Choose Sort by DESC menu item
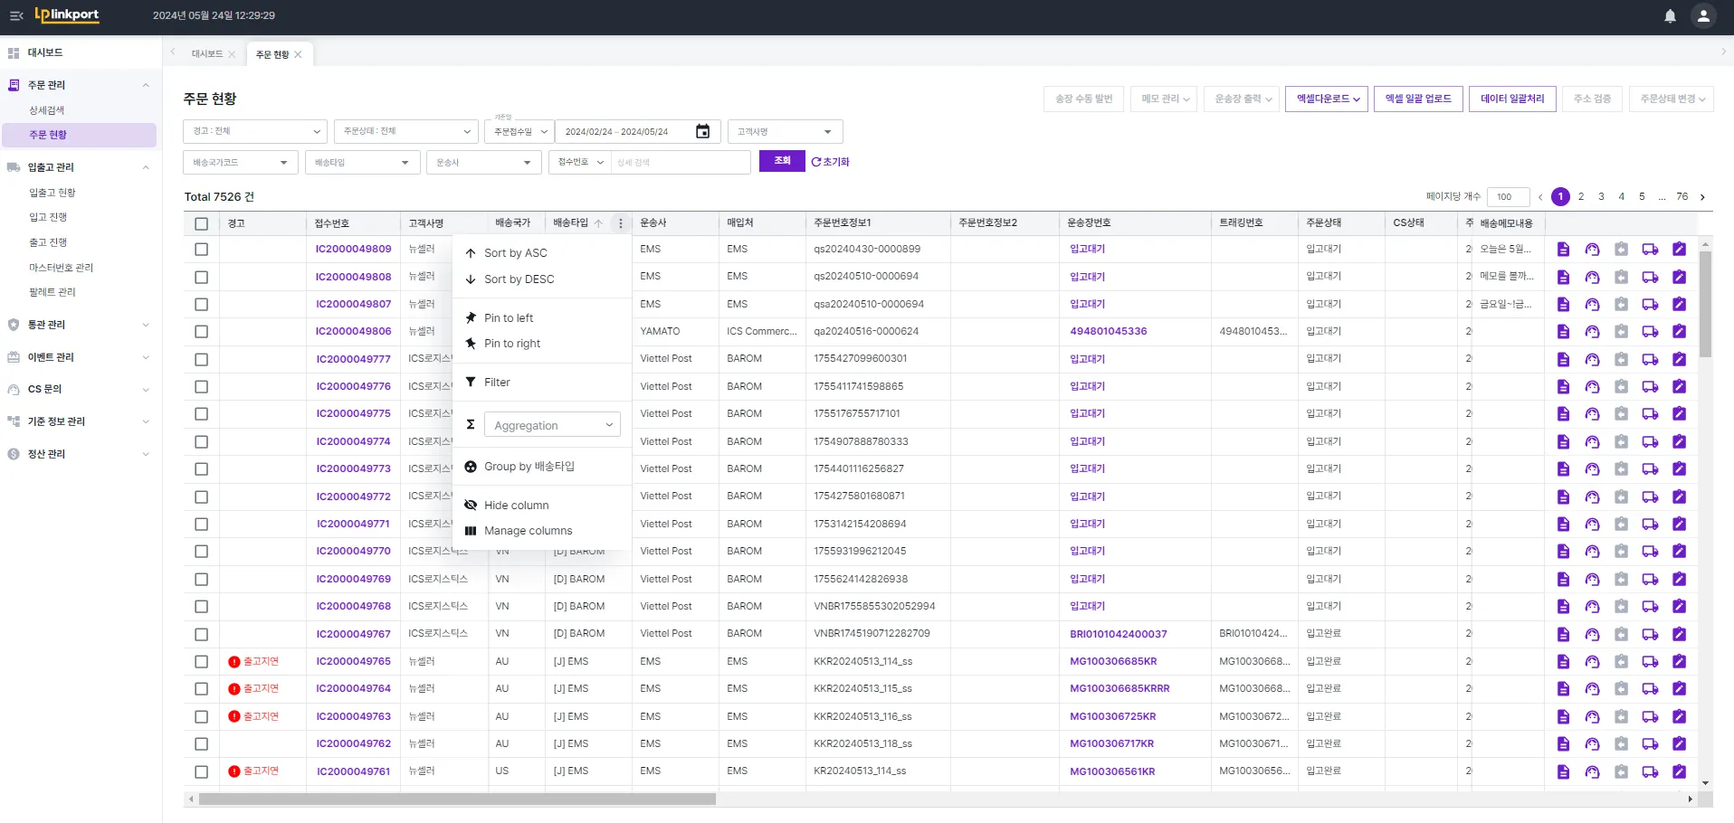 coord(519,279)
